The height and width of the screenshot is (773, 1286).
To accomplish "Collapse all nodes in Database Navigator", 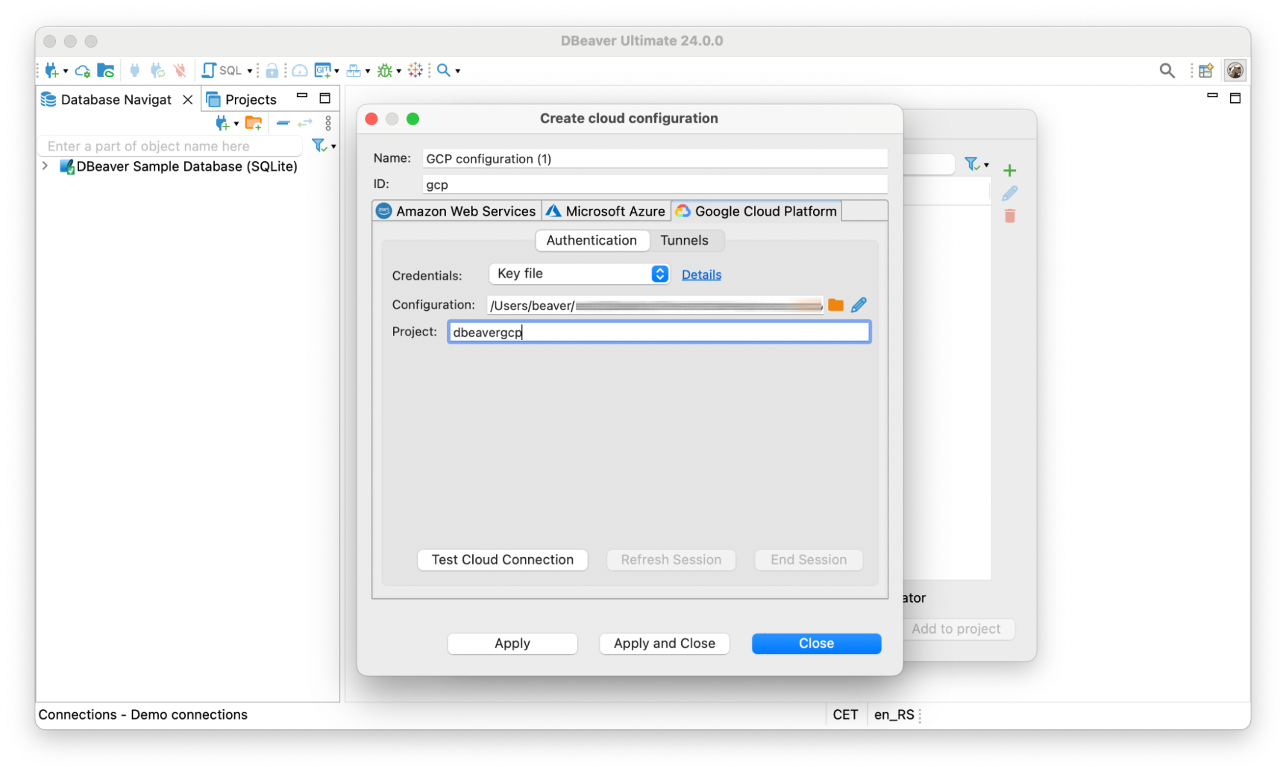I will point(282,123).
